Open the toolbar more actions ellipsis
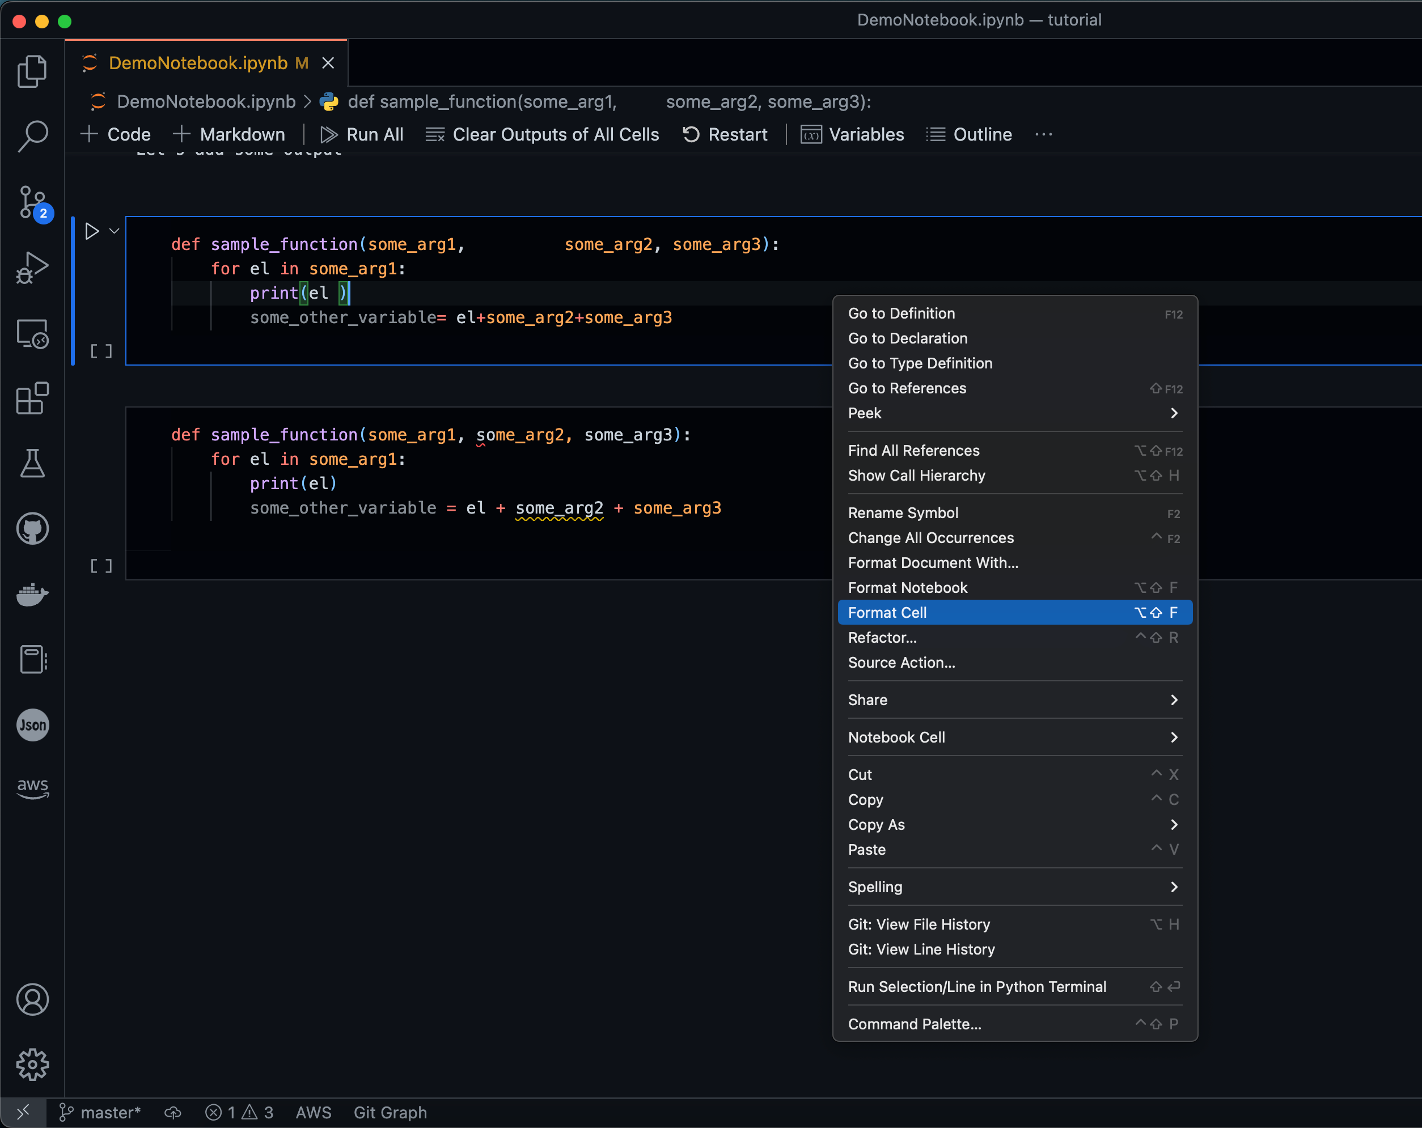1422x1128 pixels. [1043, 134]
